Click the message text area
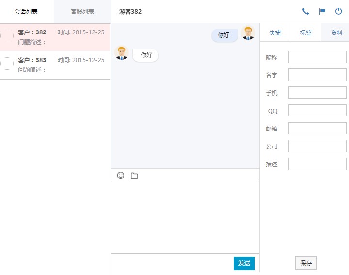 click(x=185, y=217)
